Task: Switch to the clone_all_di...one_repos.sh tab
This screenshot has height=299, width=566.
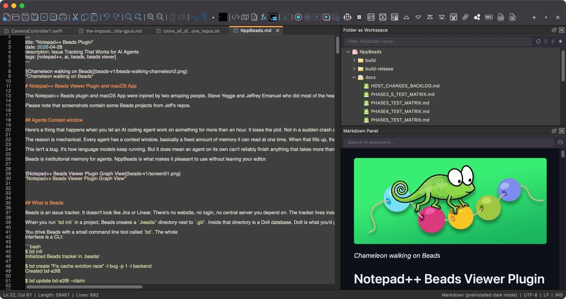Action: pyautogui.click(x=191, y=31)
